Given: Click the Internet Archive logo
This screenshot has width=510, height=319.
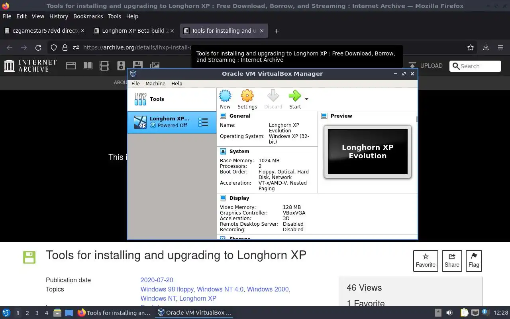Looking at the screenshot, I should pos(30,66).
